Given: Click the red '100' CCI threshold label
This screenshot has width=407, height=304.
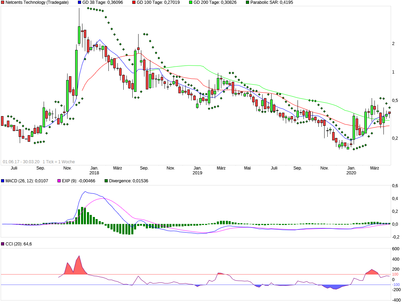Looking at the screenshot, I should (x=395, y=275).
